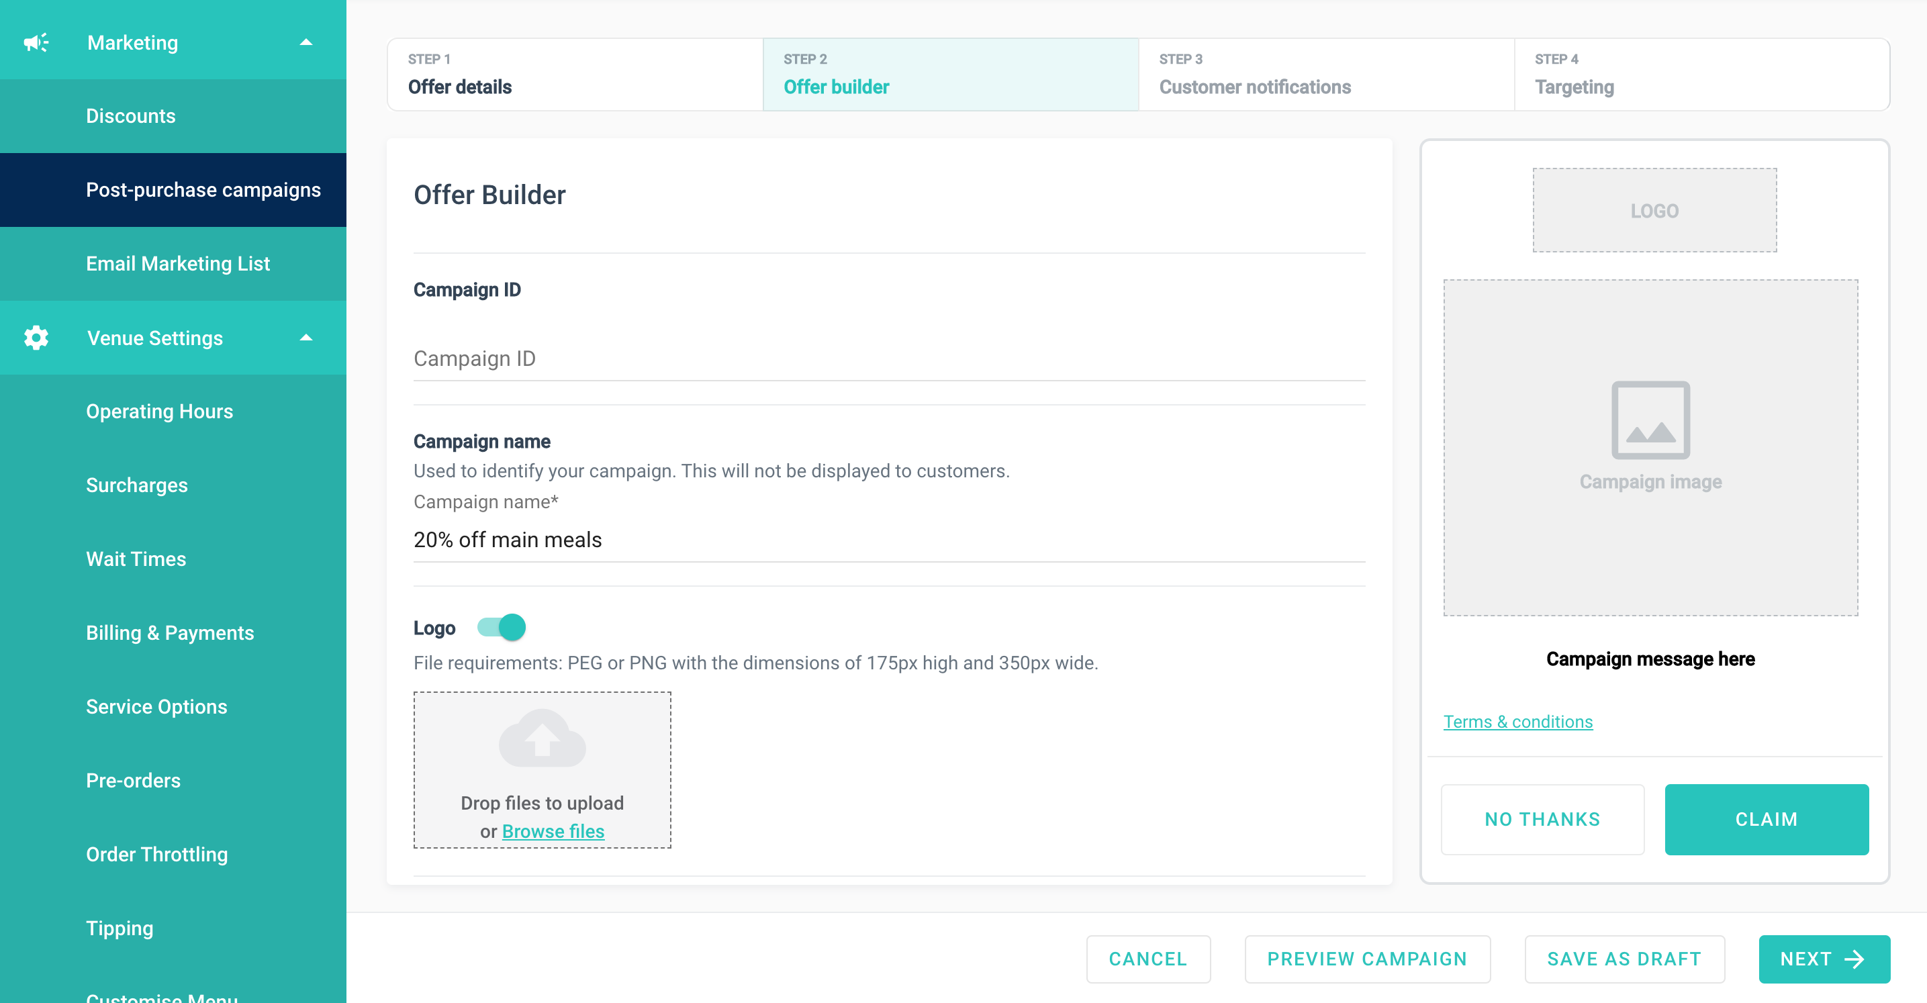Click the LOGO placeholder in preview
This screenshot has height=1003, width=1927.
(1654, 211)
